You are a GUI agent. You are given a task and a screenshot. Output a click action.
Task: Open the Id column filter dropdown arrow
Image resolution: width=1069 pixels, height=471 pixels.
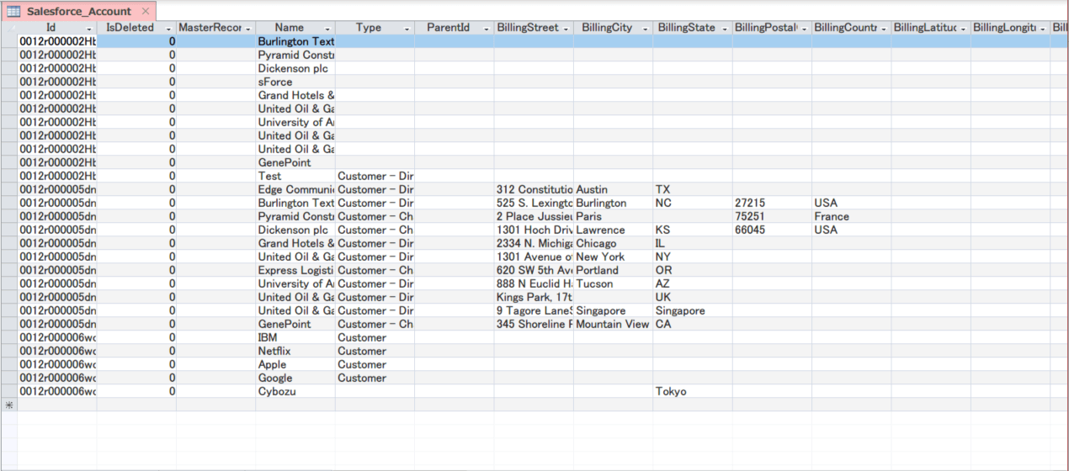click(90, 29)
